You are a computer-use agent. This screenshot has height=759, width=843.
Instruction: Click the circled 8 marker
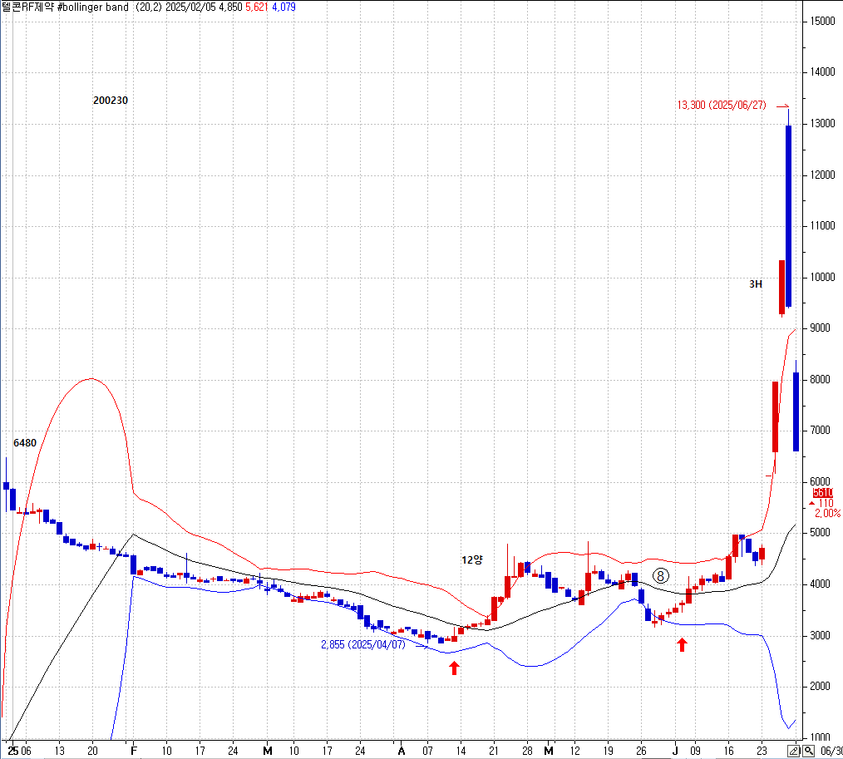pyautogui.click(x=661, y=576)
